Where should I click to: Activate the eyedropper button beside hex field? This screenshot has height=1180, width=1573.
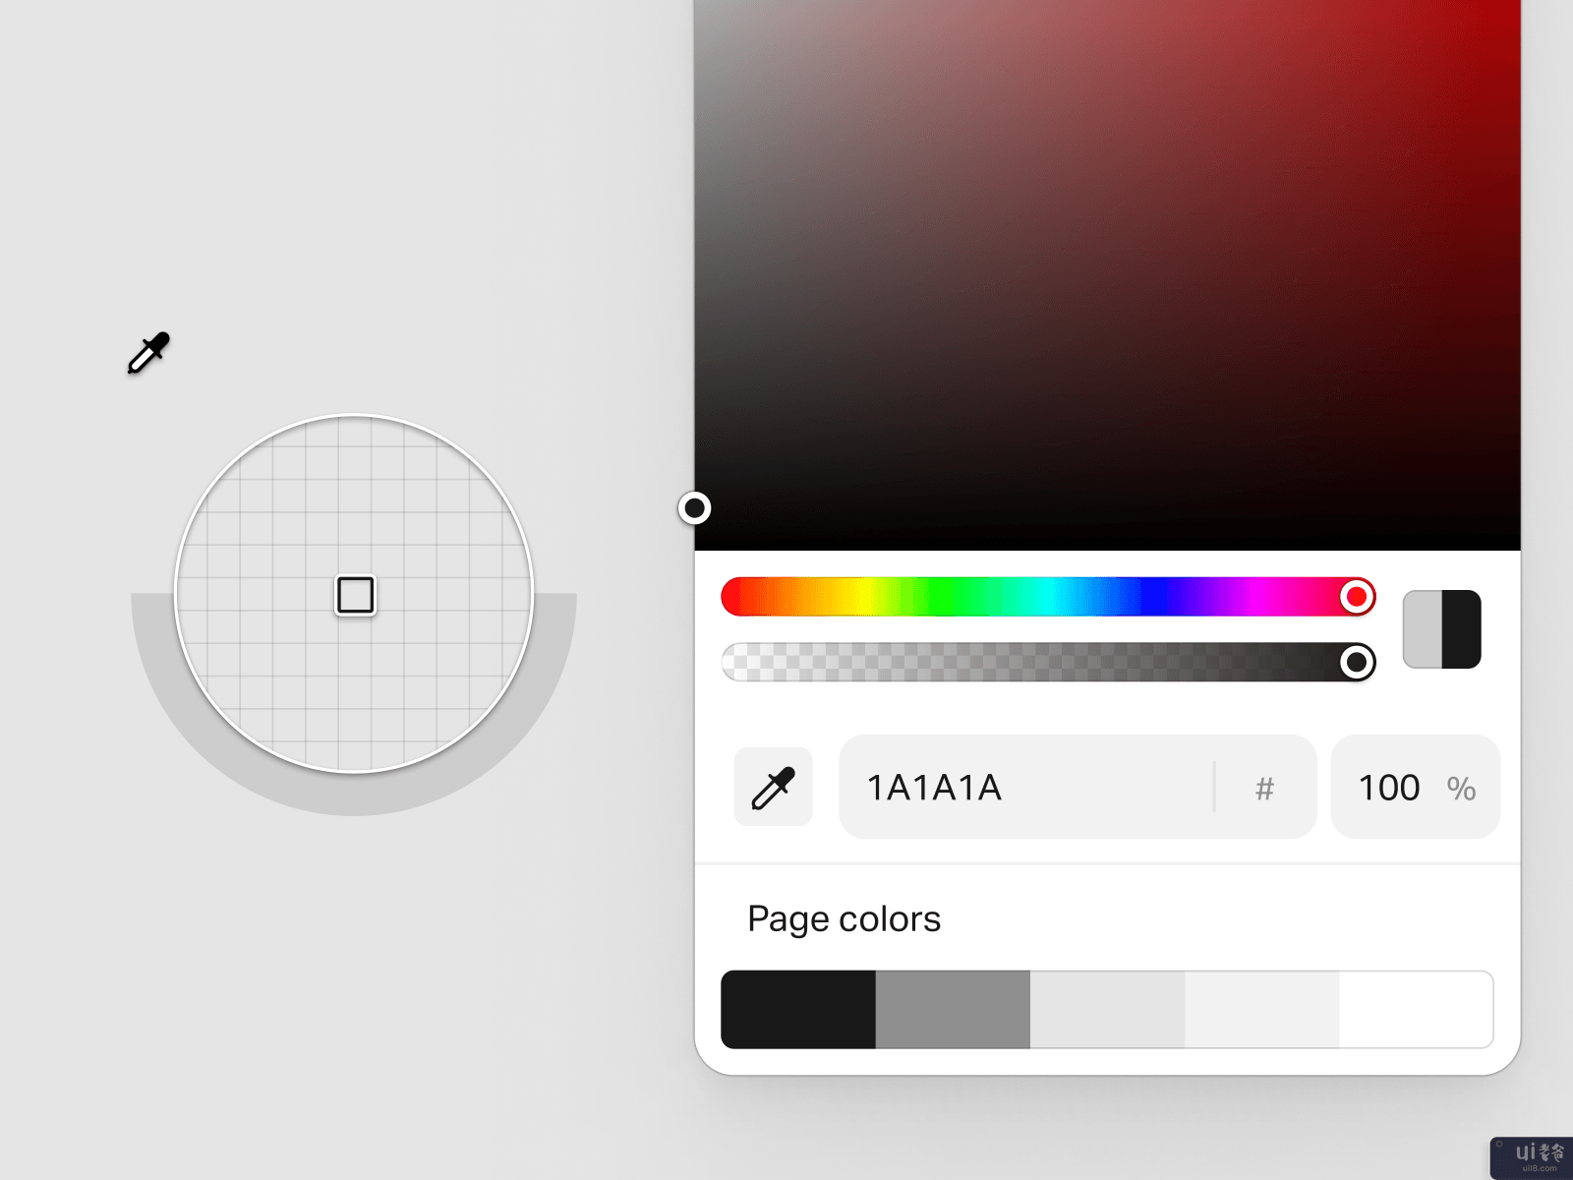[773, 787]
